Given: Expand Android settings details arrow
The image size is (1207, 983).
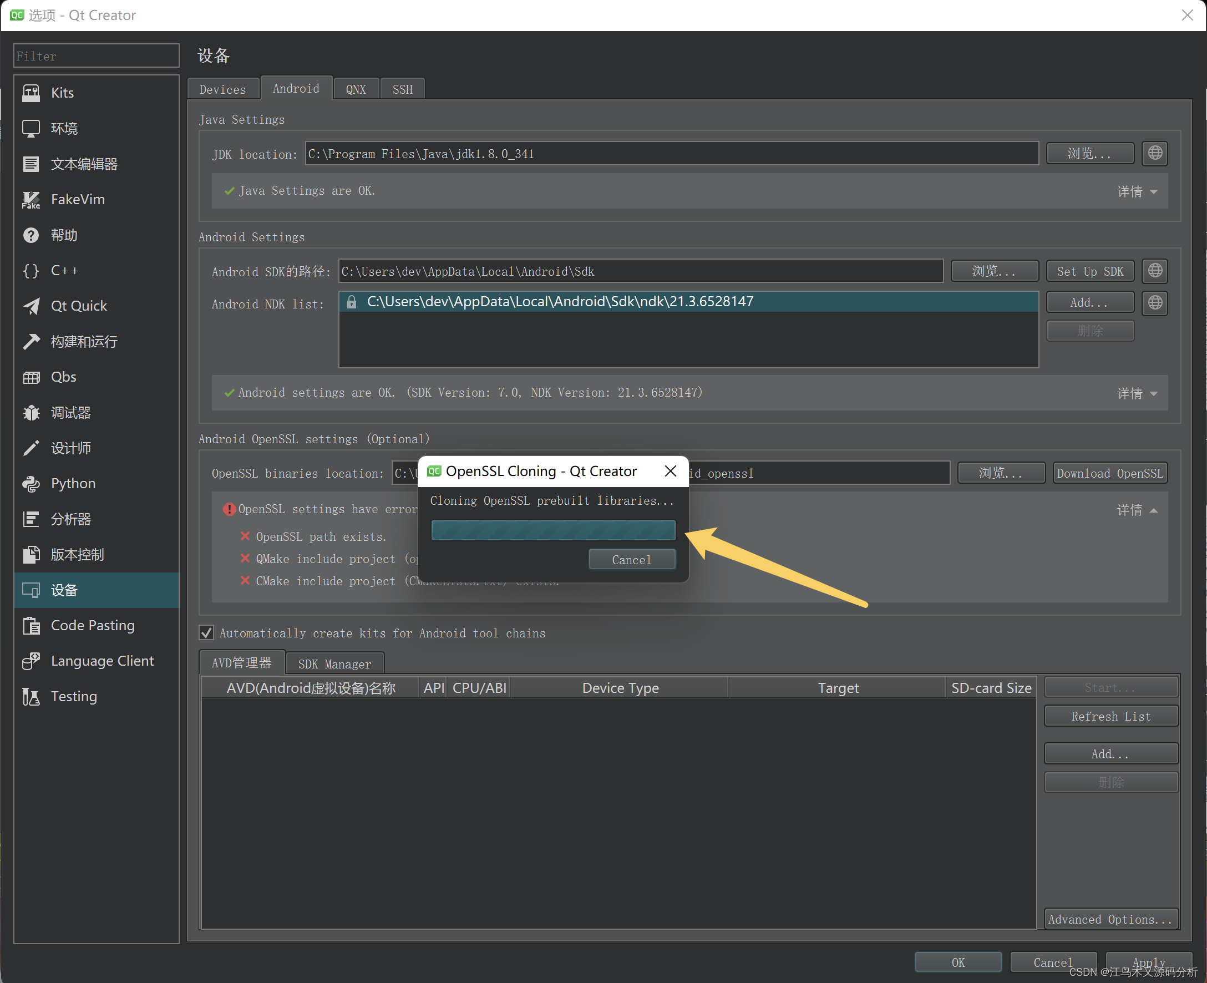Looking at the screenshot, I should coord(1153,393).
